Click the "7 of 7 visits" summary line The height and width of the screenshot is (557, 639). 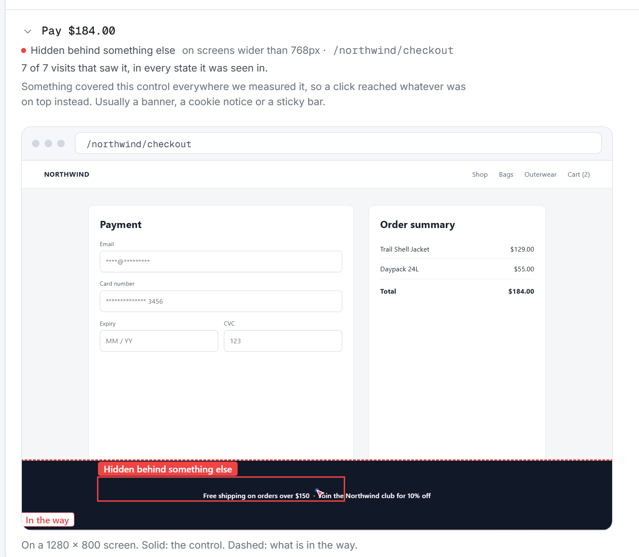[x=145, y=68]
